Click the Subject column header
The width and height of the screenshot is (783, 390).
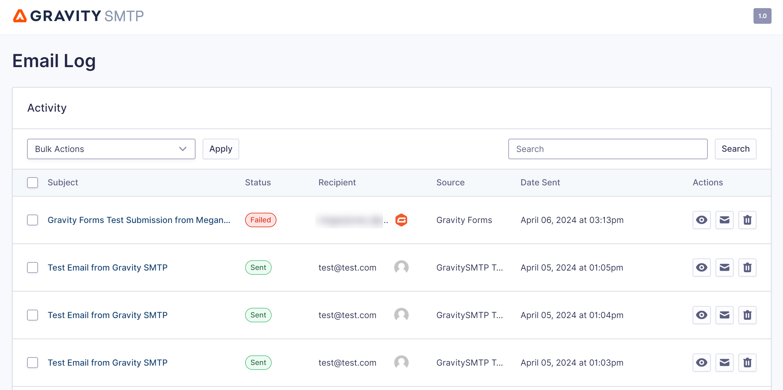point(63,183)
